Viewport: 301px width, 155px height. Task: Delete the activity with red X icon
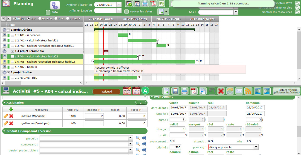221,91
